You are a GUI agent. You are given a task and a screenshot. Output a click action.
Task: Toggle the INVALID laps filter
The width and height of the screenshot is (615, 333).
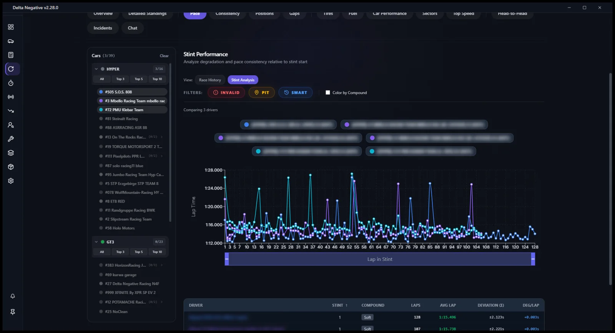[226, 93]
